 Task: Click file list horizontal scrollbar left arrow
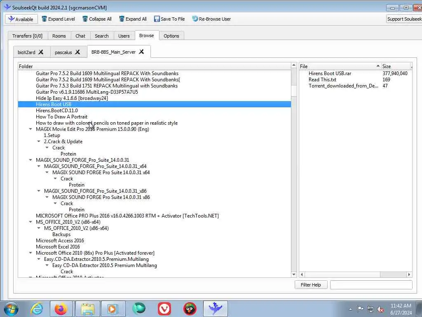click(x=302, y=274)
